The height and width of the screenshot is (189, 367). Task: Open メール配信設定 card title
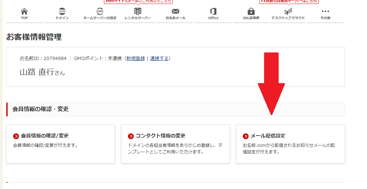pos(268,136)
